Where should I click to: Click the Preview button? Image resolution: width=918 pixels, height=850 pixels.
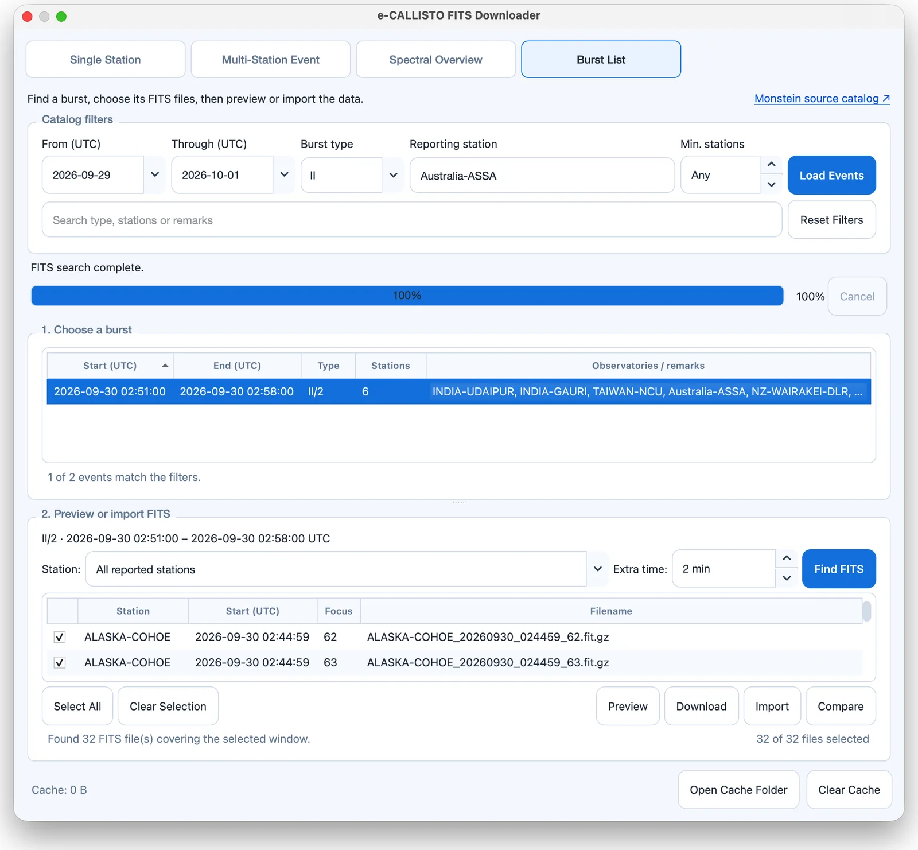point(628,706)
